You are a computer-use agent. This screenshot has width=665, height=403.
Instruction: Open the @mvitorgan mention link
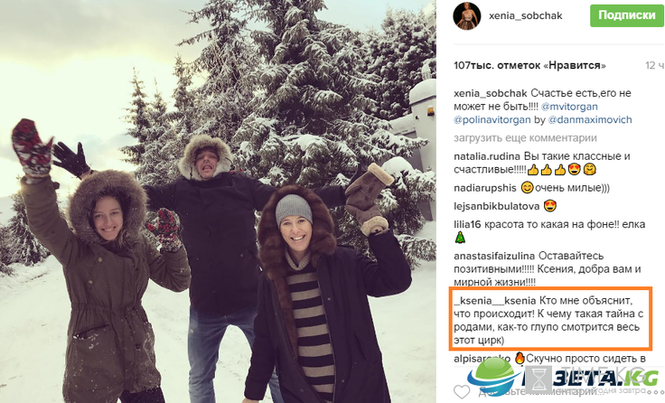pyautogui.click(x=569, y=107)
